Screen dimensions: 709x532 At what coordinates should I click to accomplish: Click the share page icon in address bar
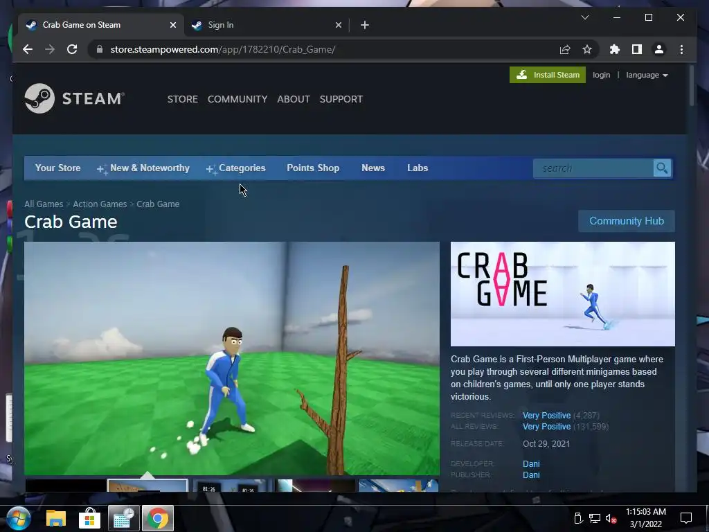click(565, 49)
